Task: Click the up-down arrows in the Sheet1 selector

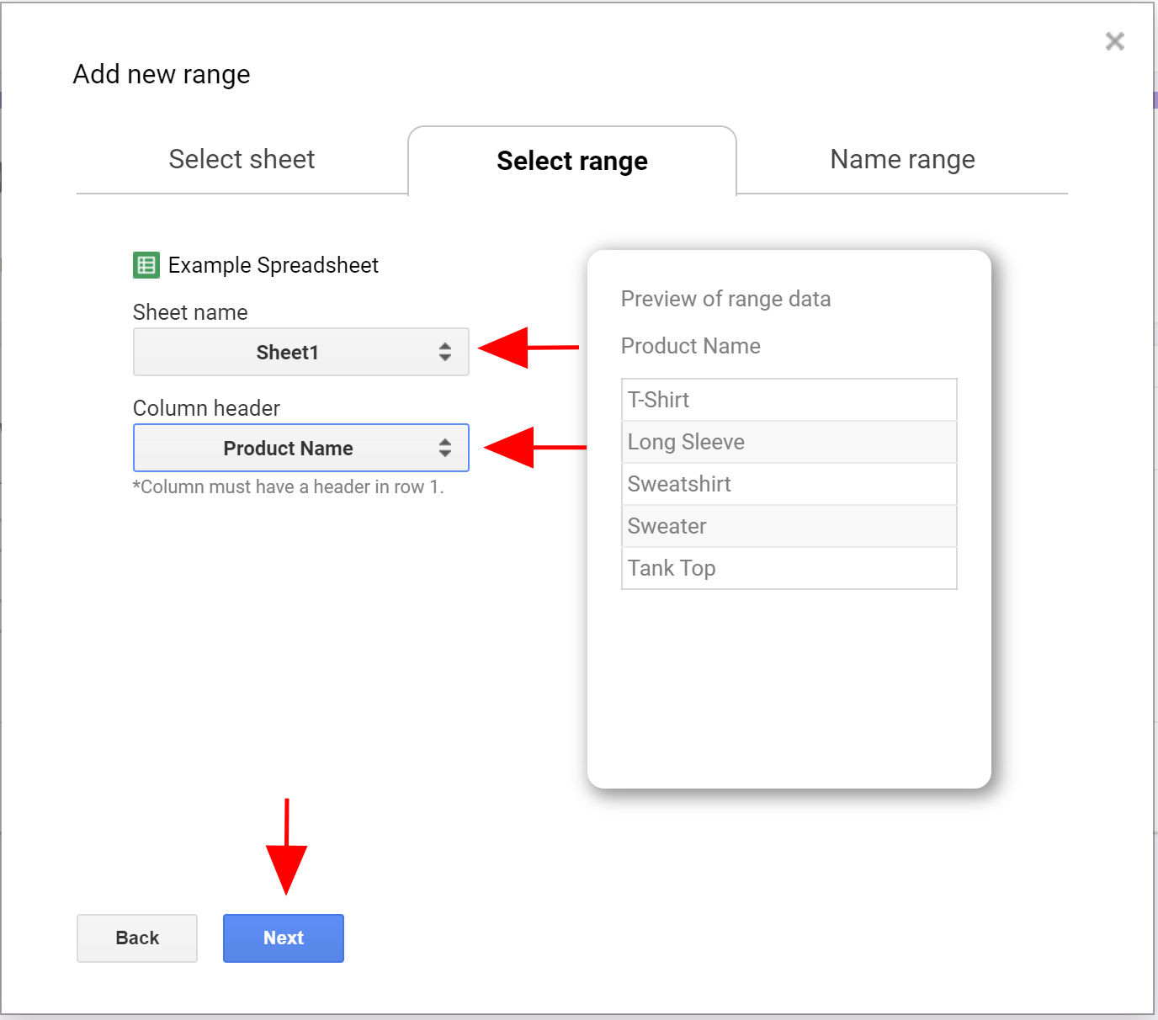Action: [445, 352]
